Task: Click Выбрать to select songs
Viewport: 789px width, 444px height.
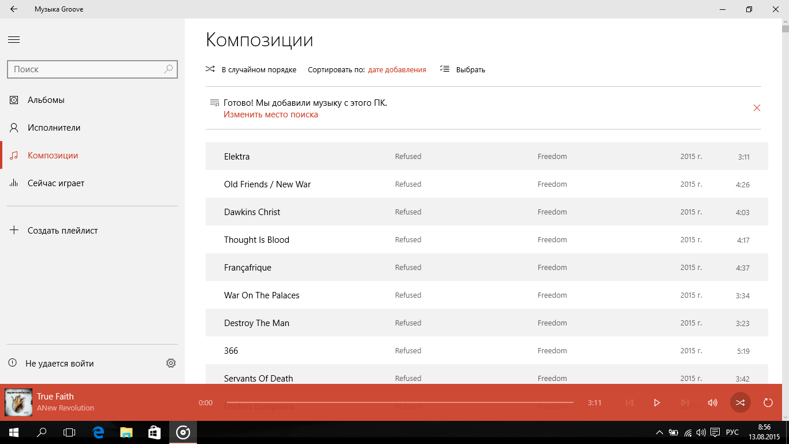Action: pos(463,70)
